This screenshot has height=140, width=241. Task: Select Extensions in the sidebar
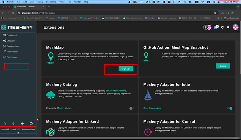pos(10,57)
